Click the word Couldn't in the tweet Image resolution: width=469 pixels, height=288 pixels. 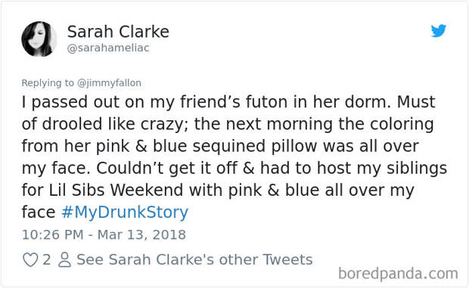tap(130, 168)
